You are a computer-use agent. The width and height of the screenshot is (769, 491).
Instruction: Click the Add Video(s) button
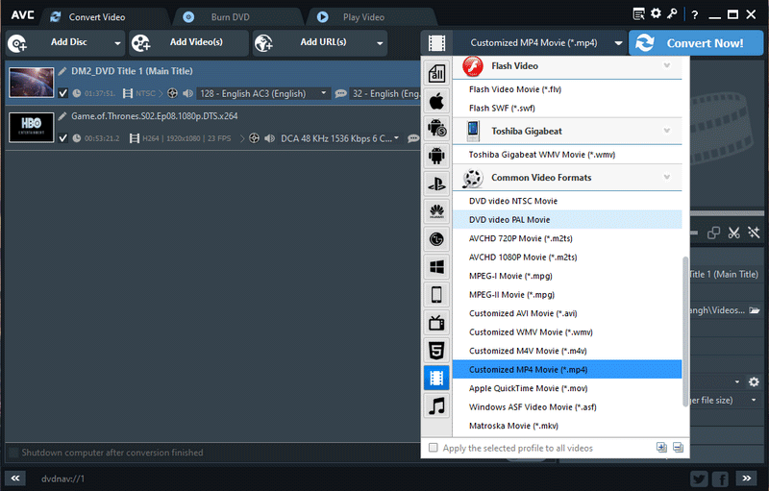(x=188, y=43)
